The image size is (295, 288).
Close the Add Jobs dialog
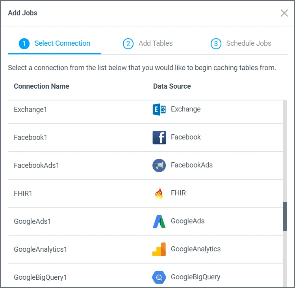point(284,13)
